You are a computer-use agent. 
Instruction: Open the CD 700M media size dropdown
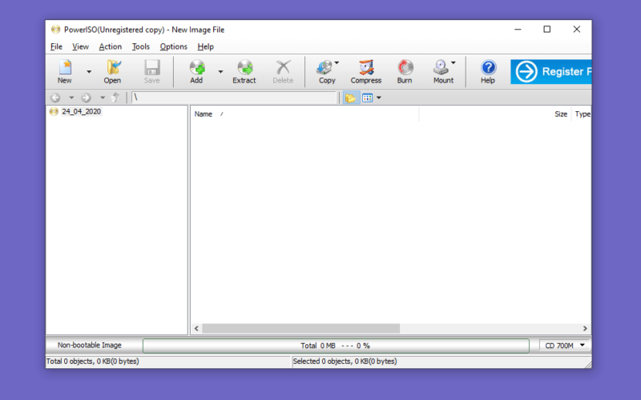click(x=564, y=346)
